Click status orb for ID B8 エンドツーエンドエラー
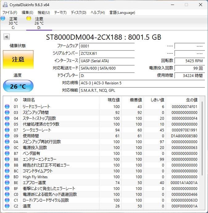 7,159
